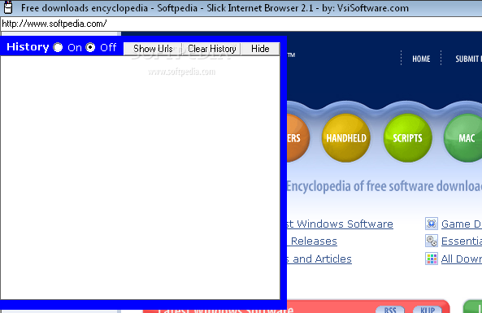Click the gears icon beside Essentia...
Viewport: 482px width, 313px height.
(432, 241)
